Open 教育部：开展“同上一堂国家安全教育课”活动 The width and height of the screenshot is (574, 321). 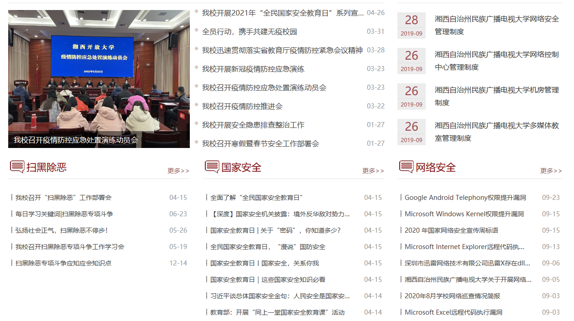[277, 312]
